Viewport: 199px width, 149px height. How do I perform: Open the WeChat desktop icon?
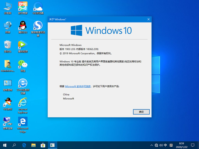point(23,65)
